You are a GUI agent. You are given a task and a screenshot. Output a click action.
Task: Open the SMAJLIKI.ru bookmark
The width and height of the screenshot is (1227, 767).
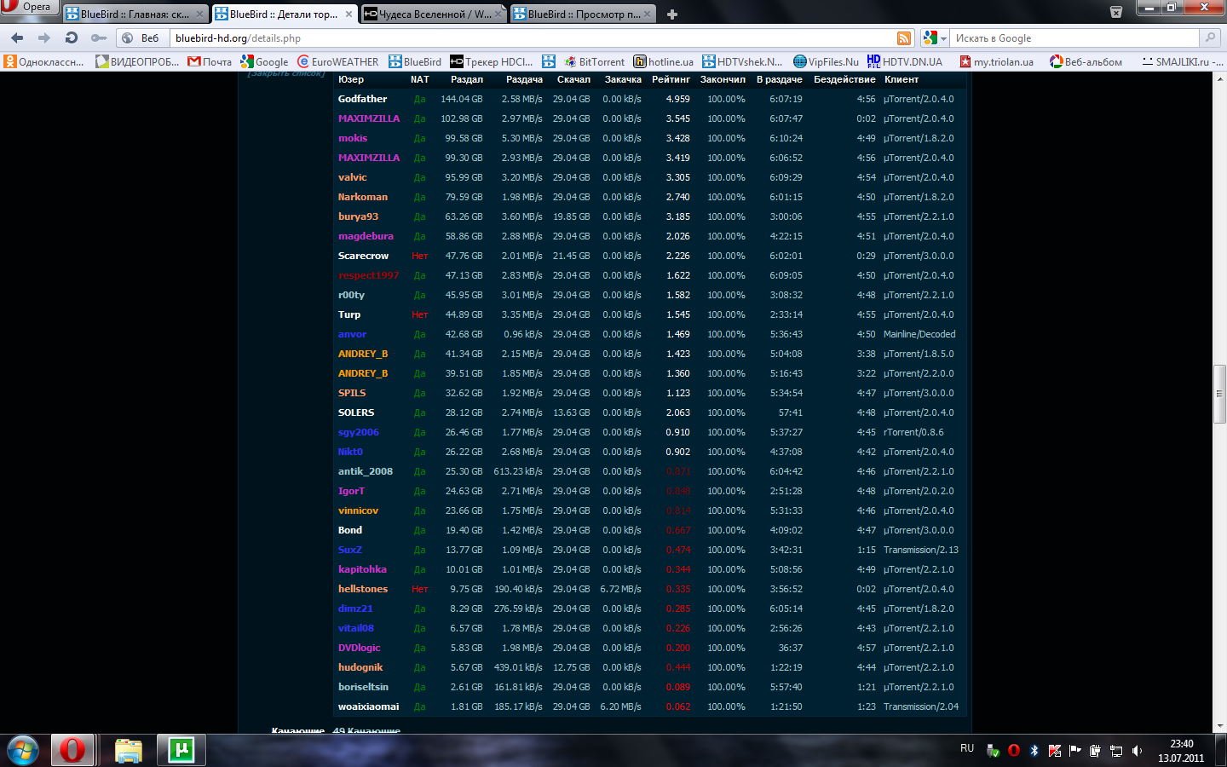1183,61
